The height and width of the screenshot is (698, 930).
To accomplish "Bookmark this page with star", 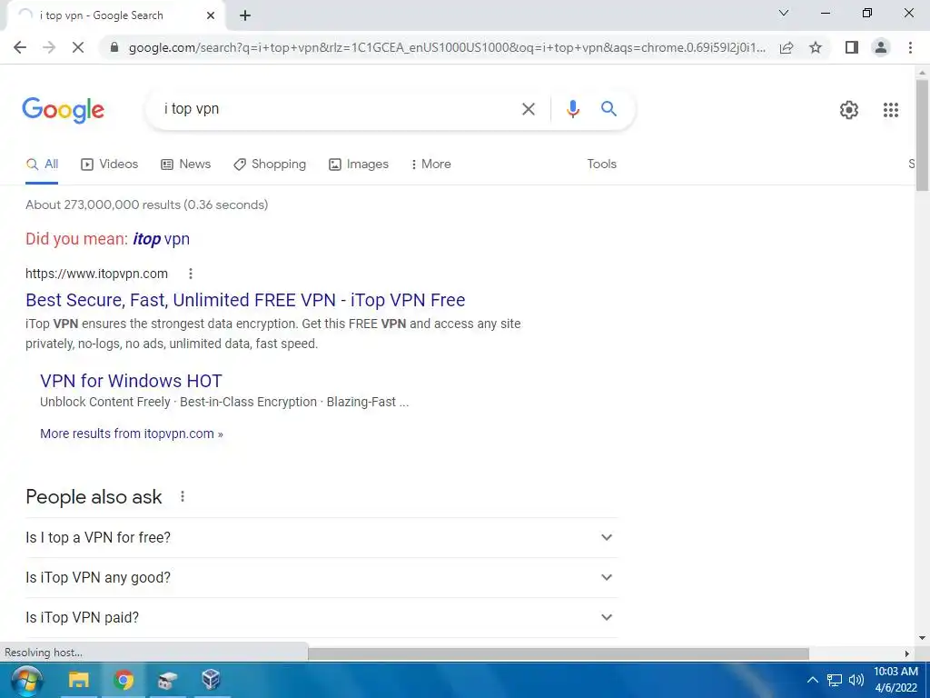I will point(816,47).
